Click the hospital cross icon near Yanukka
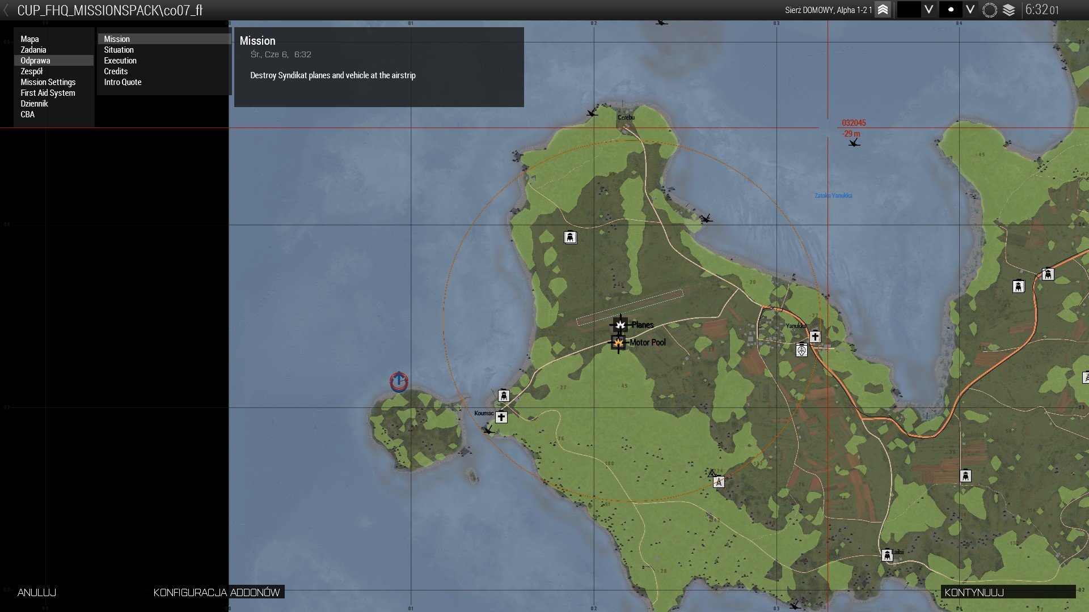The width and height of the screenshot is (1089, 612). coord(815,337)
